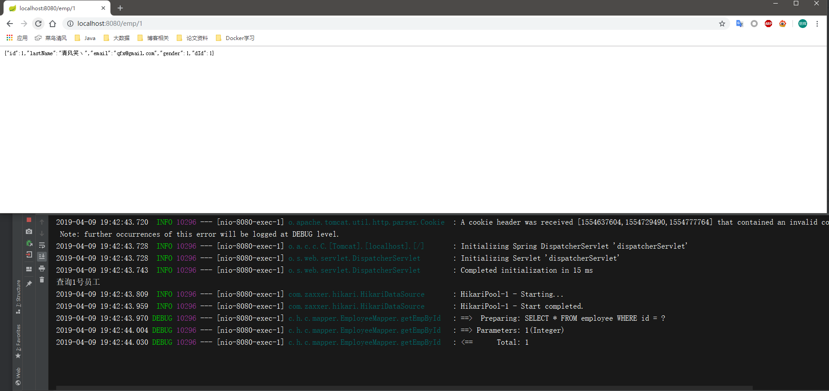Go forward in browser history
Image resolution: width=829 pixels, height=391 pixels.
(24, 24)
